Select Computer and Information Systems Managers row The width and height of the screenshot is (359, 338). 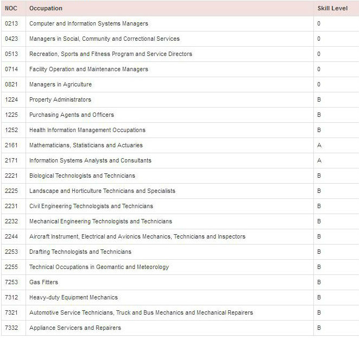click(89, 23)
